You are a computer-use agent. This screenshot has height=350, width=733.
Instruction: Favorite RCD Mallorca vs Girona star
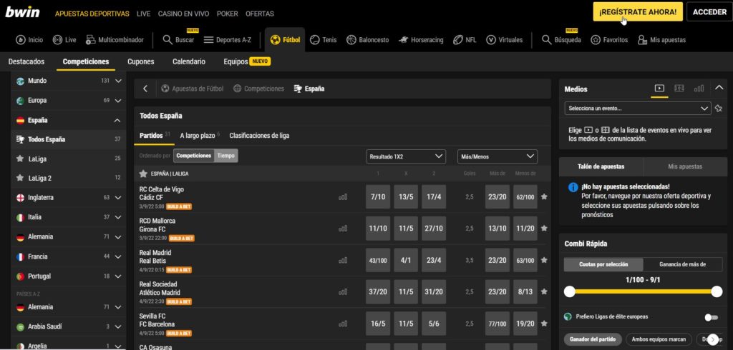tap(544, 228)
